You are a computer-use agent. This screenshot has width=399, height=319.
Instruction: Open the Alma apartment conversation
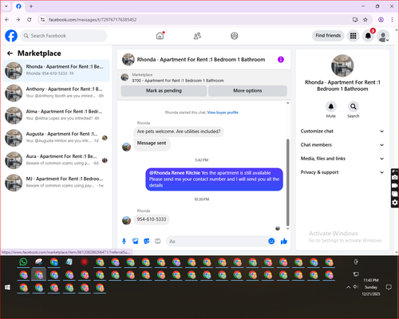[x=56, y=116]
